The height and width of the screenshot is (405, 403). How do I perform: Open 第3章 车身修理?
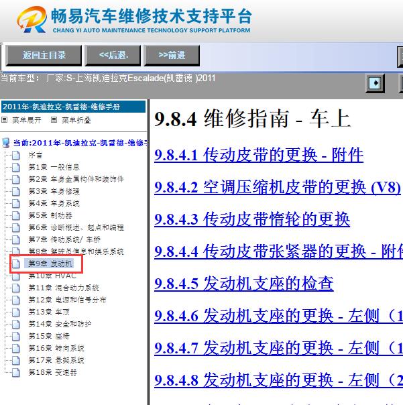[x=54, y=191]
